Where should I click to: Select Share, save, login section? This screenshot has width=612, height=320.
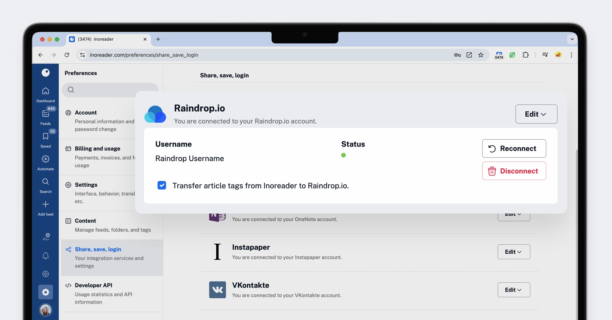point(112,257)
